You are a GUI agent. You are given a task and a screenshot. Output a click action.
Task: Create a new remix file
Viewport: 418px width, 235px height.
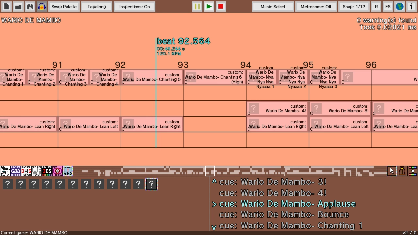(x=7, y=7)
